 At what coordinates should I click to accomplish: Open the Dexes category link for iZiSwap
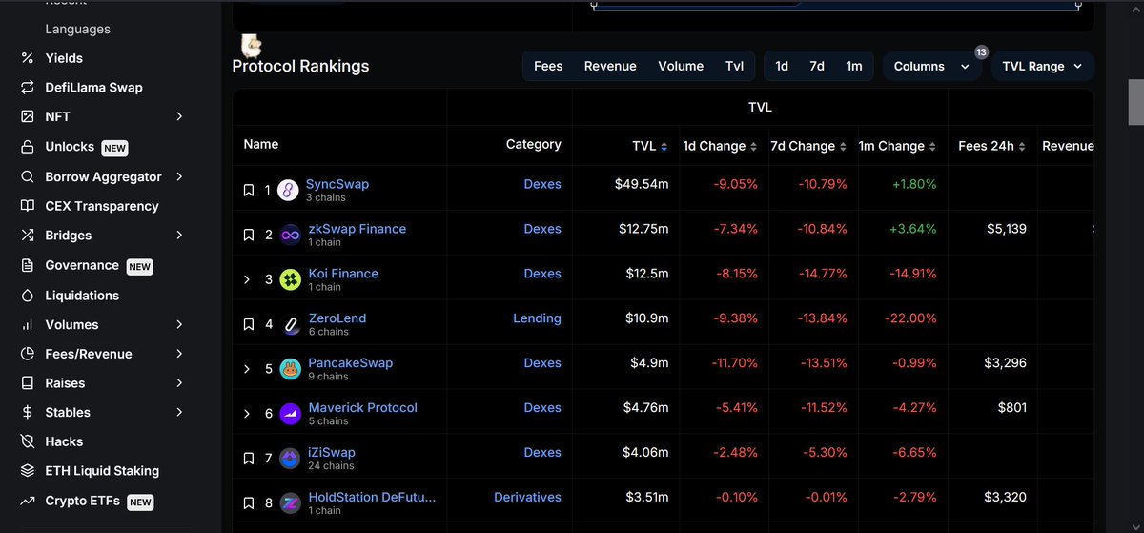point(542,453)
